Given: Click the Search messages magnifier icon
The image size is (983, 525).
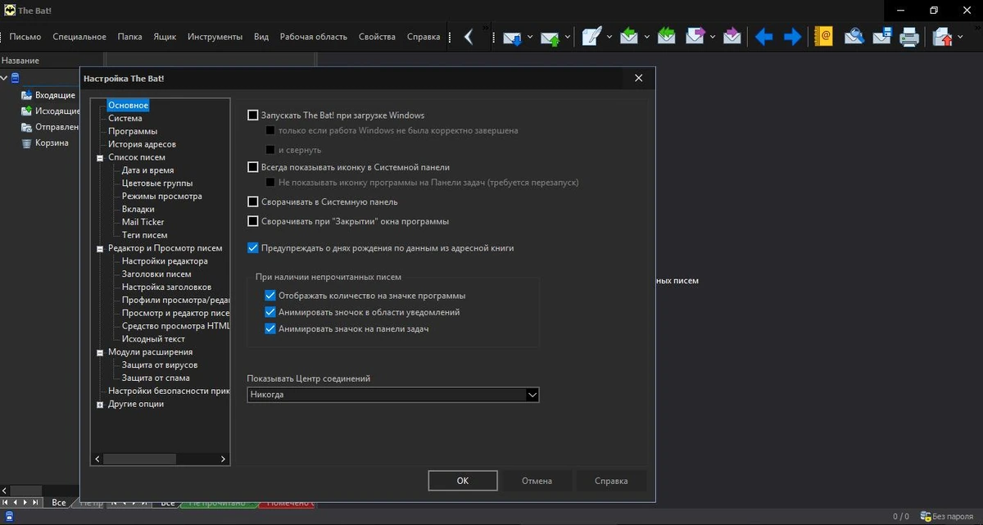Looking at the screenshot, I should [x=854, y=37].
